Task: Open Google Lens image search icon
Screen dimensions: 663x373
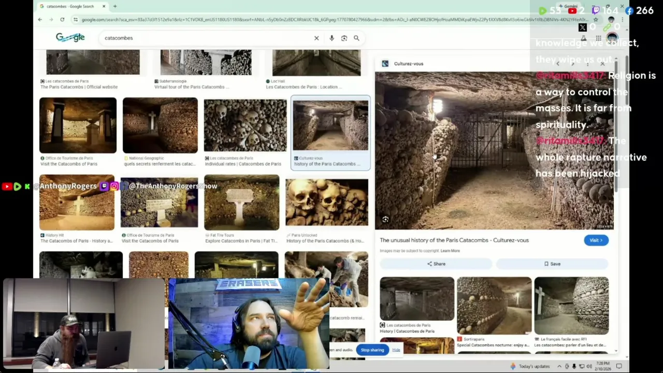Action: (344, 38)
